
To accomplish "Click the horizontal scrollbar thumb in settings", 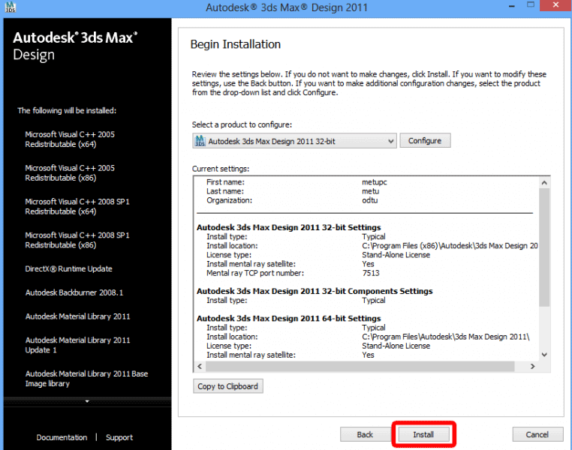I will [x=360, y=367].
